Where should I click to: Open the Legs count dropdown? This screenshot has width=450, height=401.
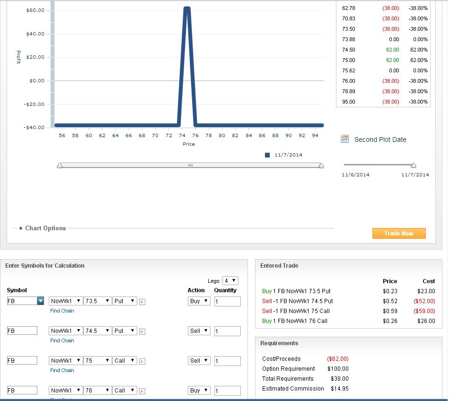click(x=230, y=281)
